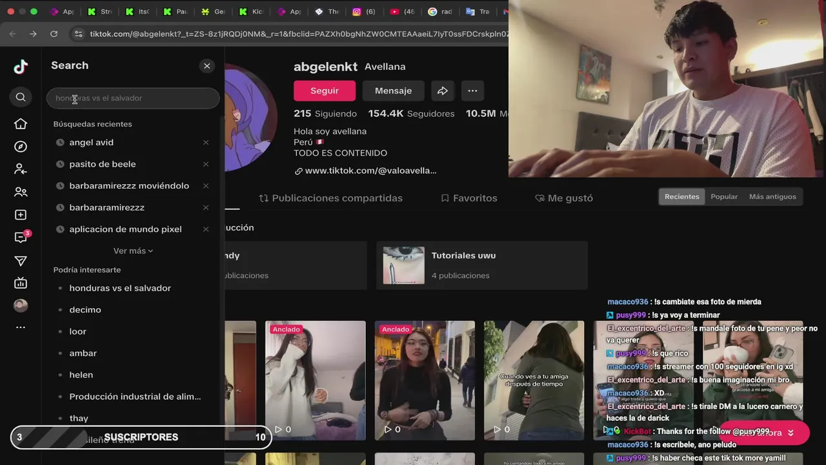Choose suggestion 'honduras vs el salvador'
826x465 pixels.
120,288
